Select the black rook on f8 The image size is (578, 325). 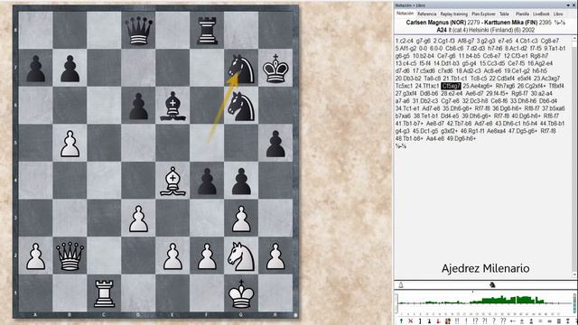[x=207, y=31]
